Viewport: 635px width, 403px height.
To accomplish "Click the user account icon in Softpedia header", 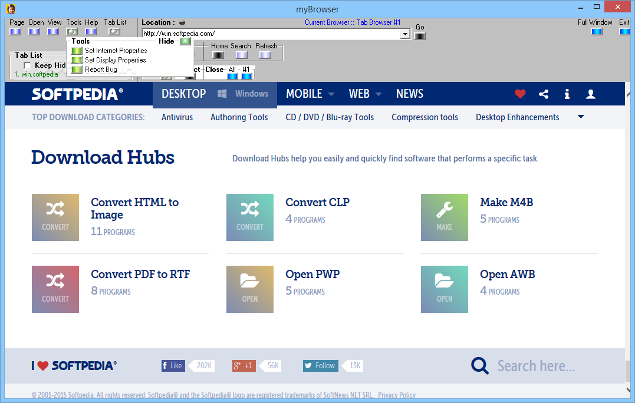I will click(x=591, y=94).
